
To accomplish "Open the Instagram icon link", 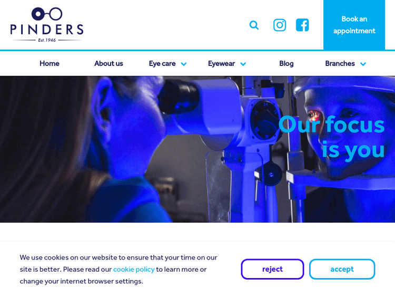I will (279, 25).
